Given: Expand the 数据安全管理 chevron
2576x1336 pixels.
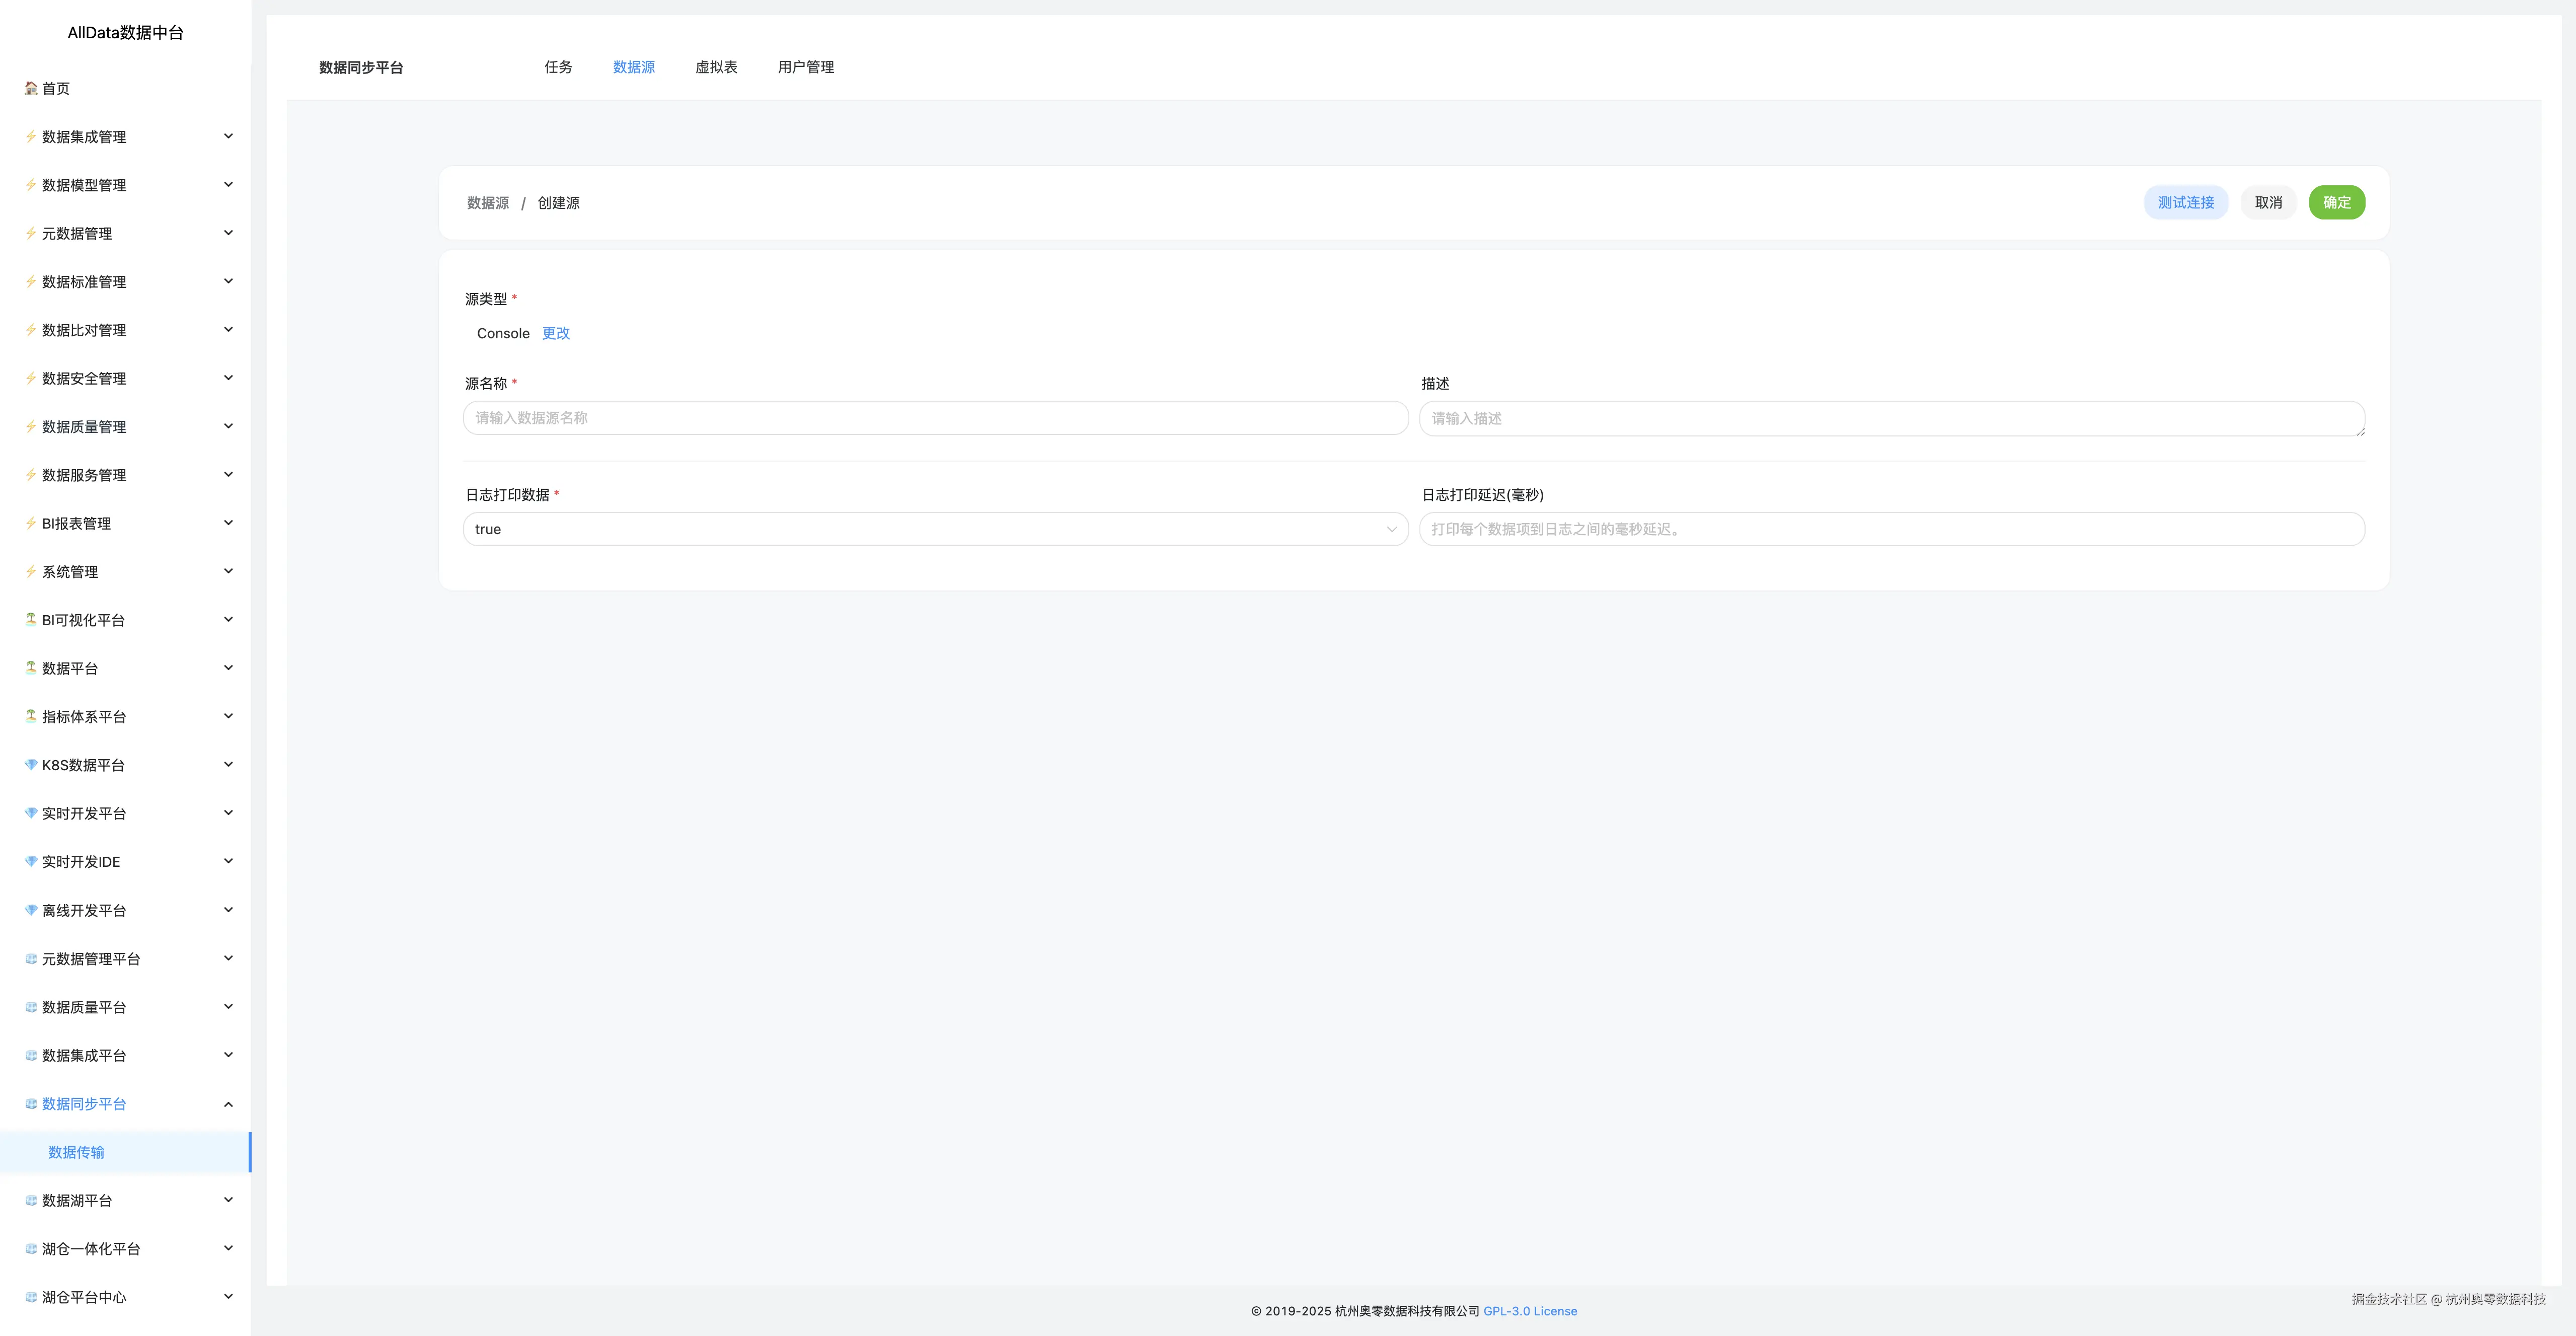Looking at the screenshot, I should 228,378.
